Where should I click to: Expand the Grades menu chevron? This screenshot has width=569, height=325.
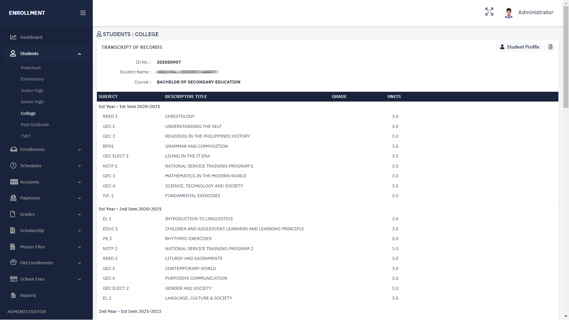79,215
